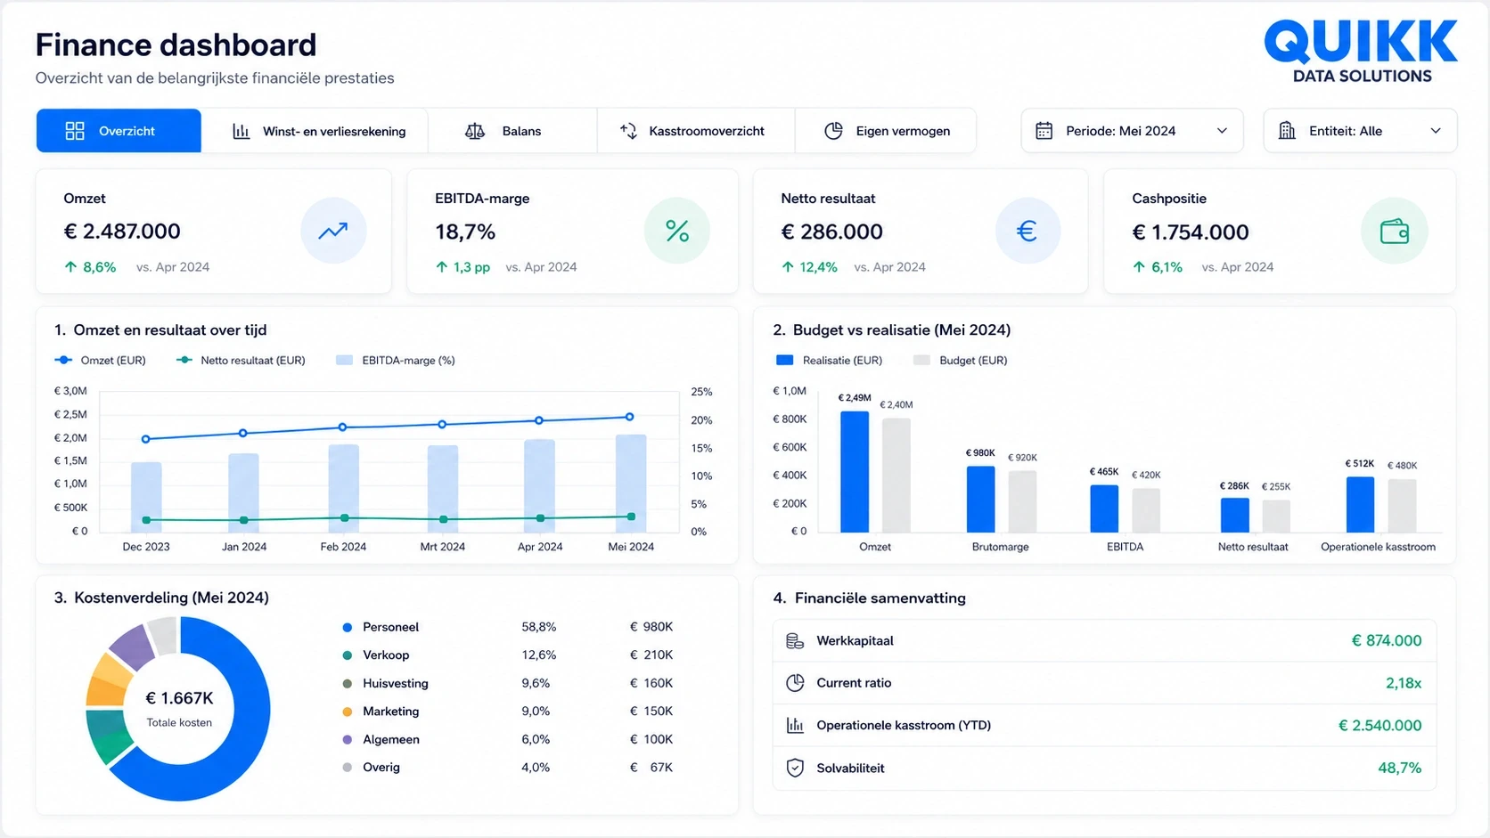Click the cash flow arrows icon for Kasstroomoverzicht
1490x838 pixels.
click(628, 131)
